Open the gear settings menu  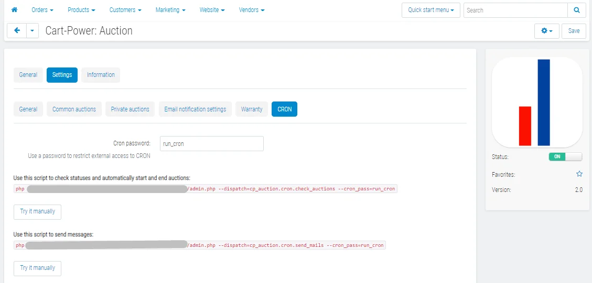[547, 31]
